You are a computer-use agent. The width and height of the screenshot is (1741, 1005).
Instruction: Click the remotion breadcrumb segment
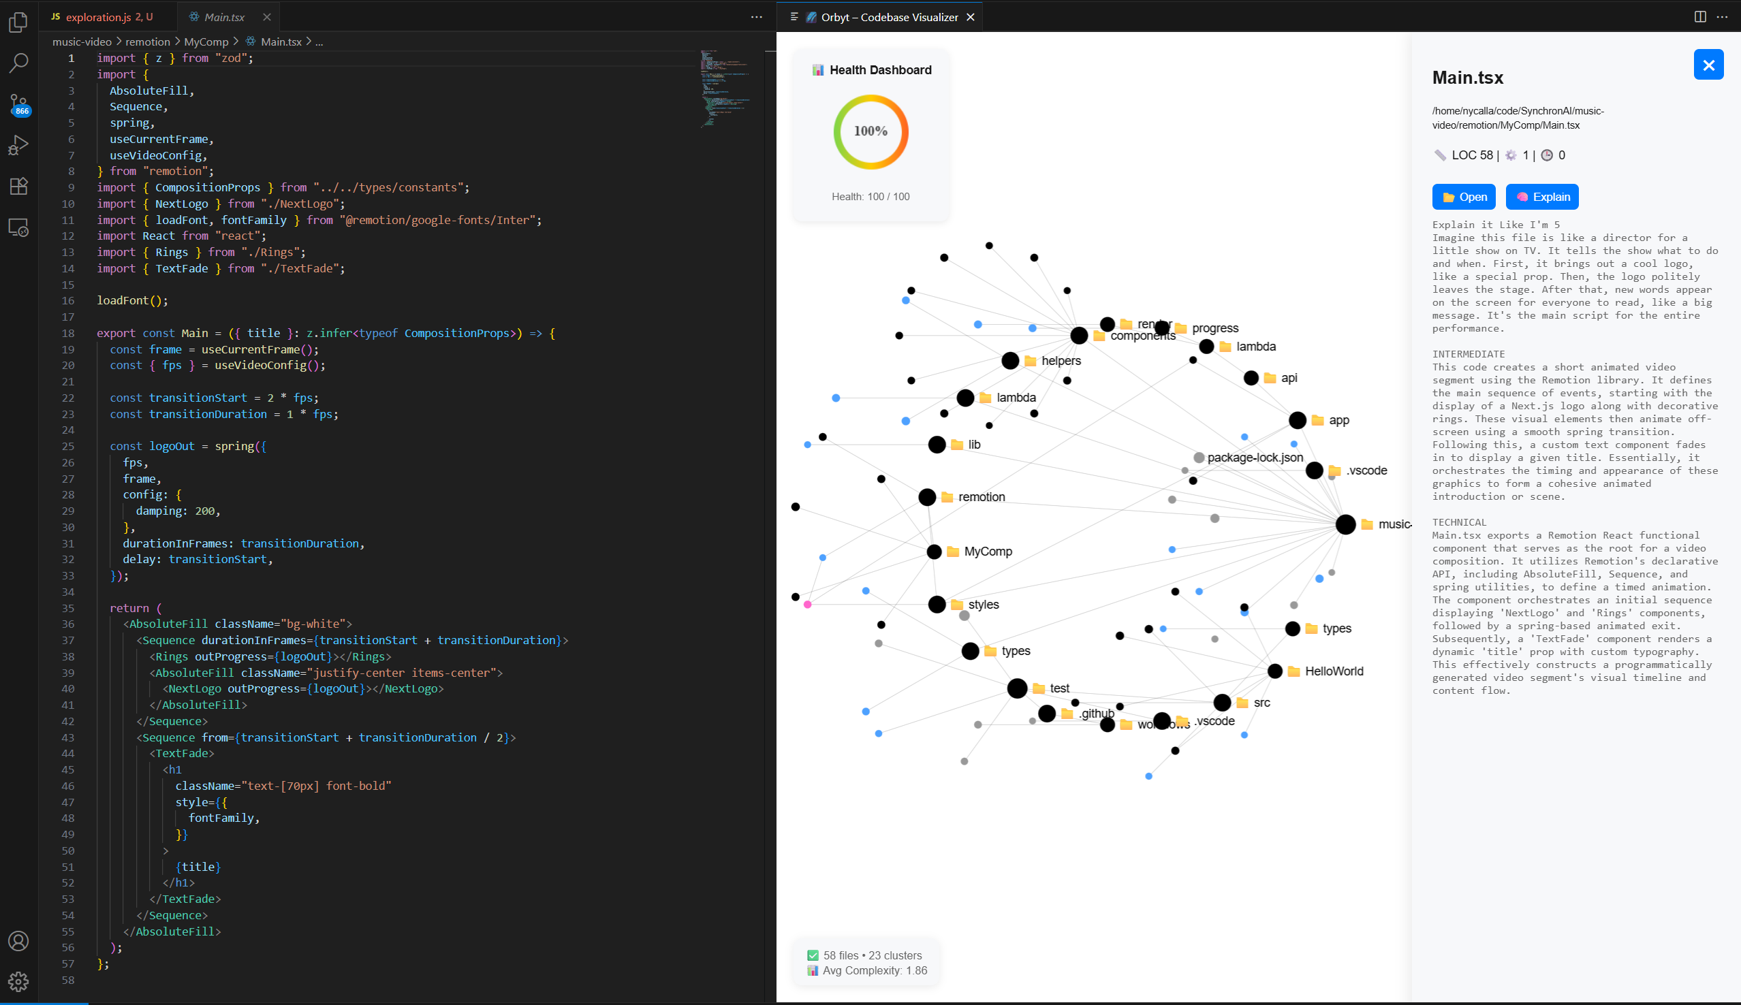coord(147,42)
